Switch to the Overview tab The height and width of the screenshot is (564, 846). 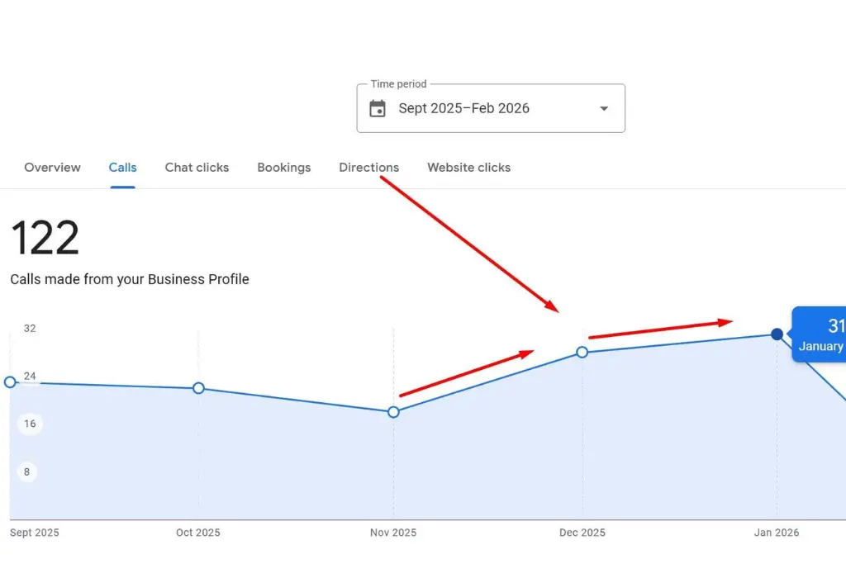[52, 168]
